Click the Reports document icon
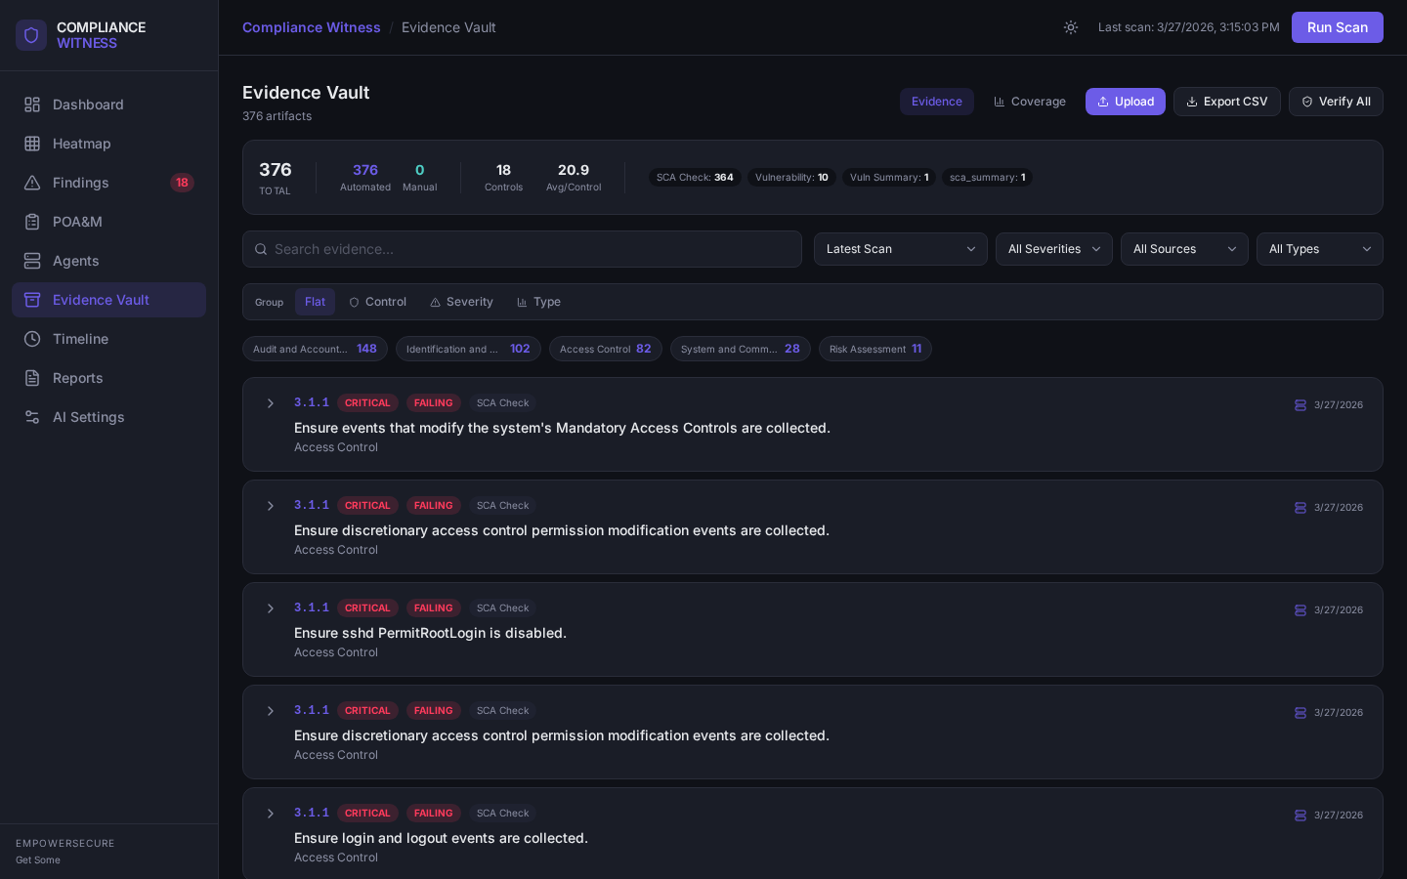1407x879 pixels. (x=32, y=378)
